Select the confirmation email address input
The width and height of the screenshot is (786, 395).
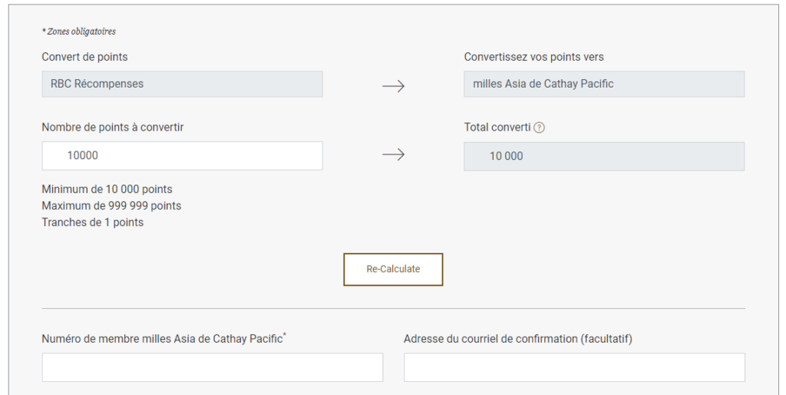(x=574, y=367)
